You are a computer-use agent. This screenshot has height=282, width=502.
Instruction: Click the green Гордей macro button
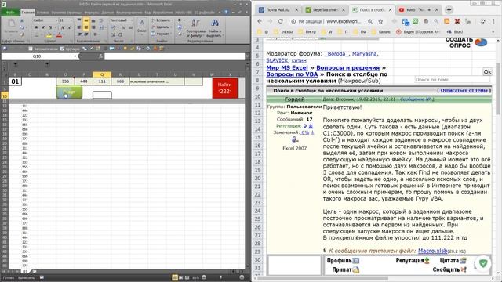pyautogui.click(x=69, y=92)
